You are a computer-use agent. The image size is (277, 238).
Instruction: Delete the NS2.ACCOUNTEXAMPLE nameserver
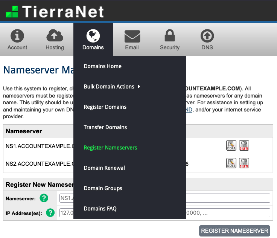pyautogui.click(x=244, y=163)
